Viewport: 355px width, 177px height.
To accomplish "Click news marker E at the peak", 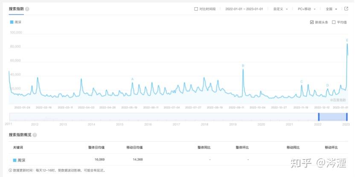I will [x=347, y=40].
